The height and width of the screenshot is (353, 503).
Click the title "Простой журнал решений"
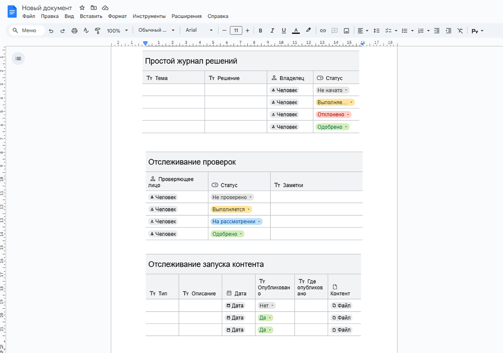point(191,61)
